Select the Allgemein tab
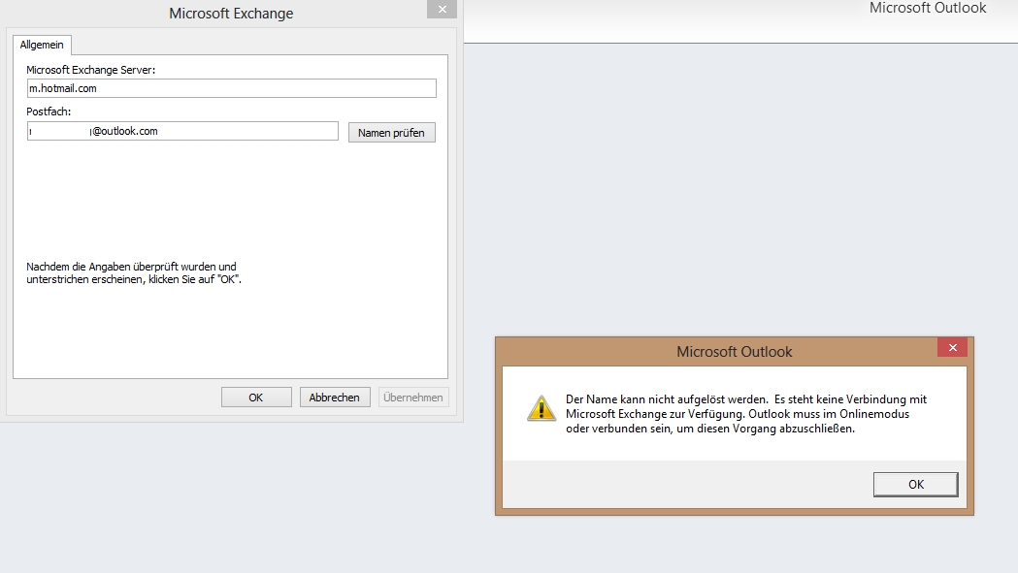 coord(42,45)
